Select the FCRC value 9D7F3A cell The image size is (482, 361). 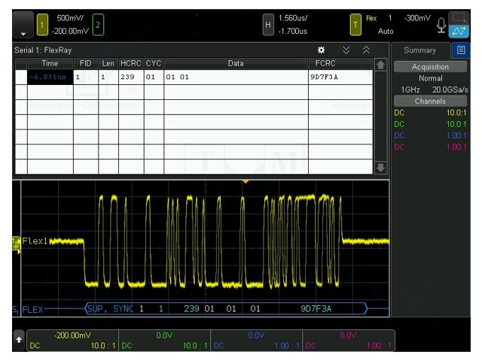(340, 77)
